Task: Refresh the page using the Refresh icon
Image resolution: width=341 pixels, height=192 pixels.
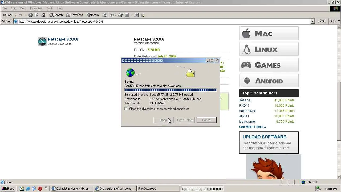Action: (37, 15)
